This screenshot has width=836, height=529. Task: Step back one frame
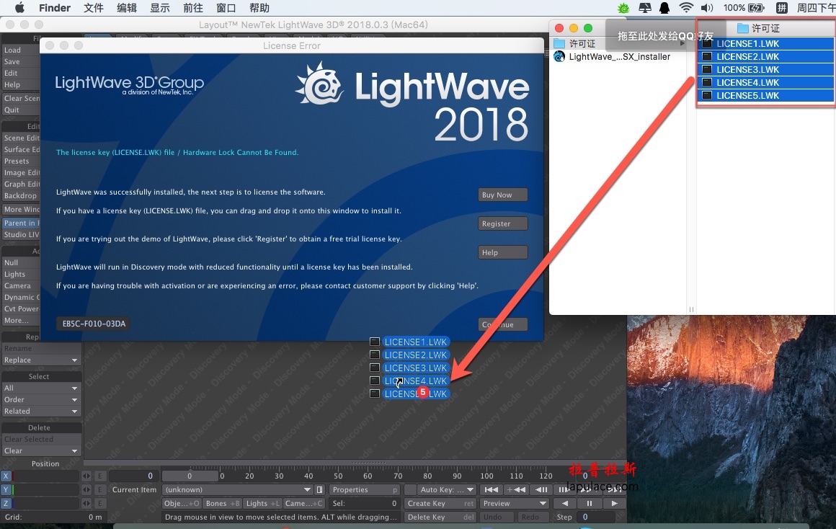pyautogui.click(x=541, y=489)
